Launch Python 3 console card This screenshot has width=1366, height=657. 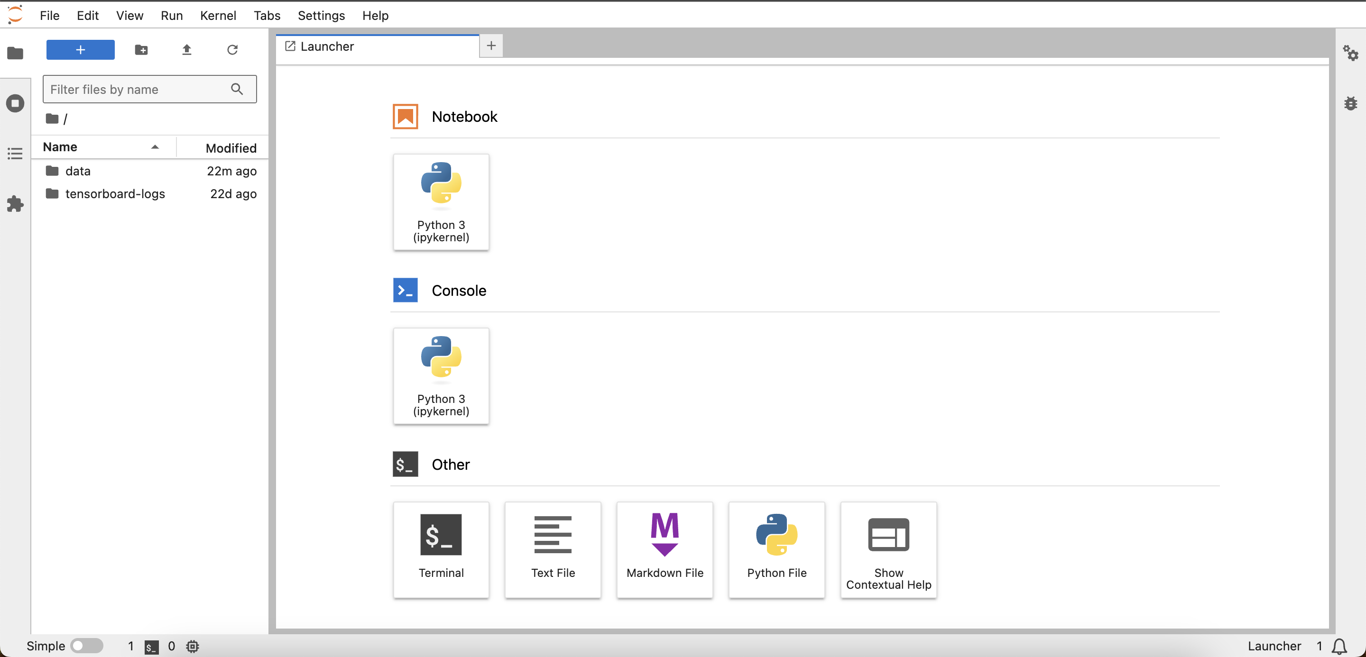pos(441,375)
